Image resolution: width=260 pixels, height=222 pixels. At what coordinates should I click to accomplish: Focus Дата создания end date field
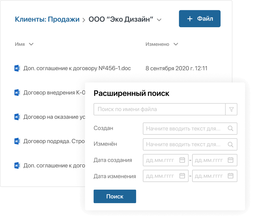(x=215, y=160)
